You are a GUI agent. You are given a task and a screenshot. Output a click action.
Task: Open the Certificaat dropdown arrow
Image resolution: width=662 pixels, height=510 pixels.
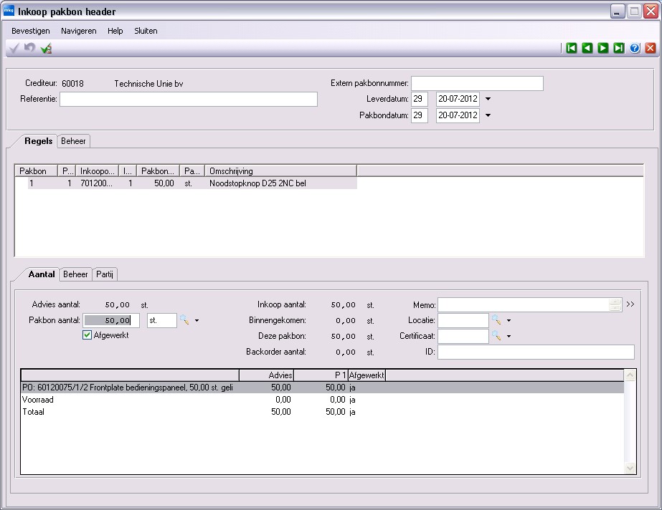(509, 337)
